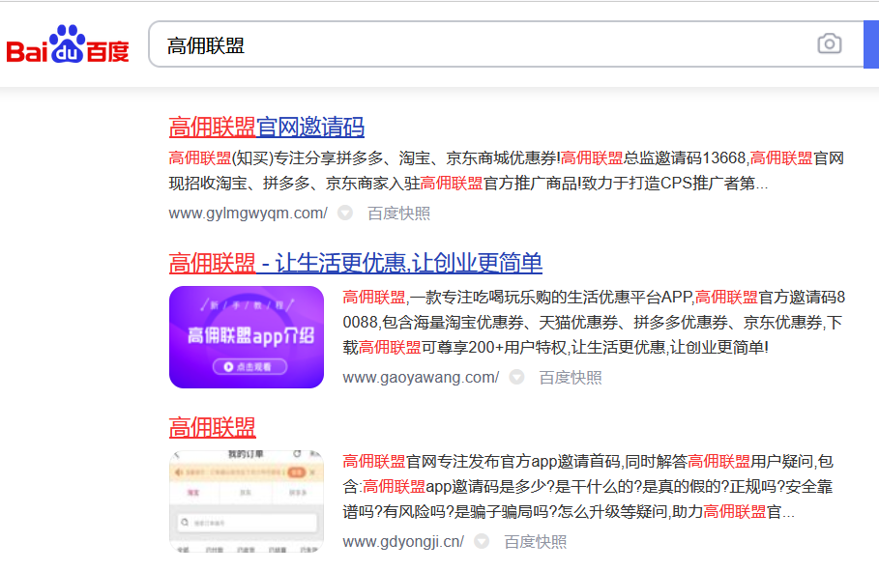Viewport: 879px width, 571px height.
Task: Expand dropdown arrow next to www.gaoyawang.com
Action: click(x=517, y=377)
